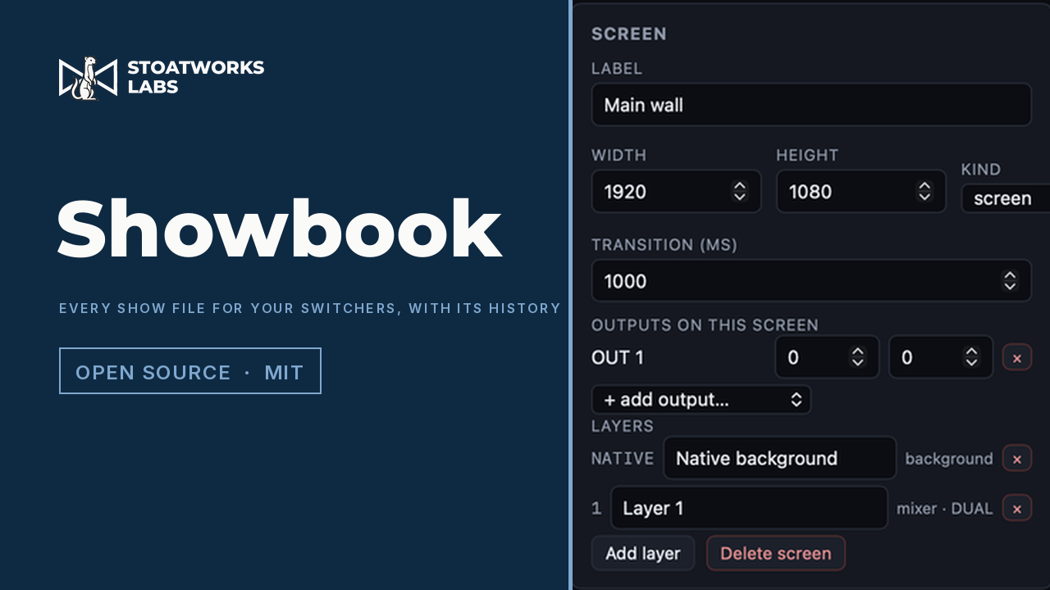Image resolution: width=1050 pixels, height=590 pixels.
Task: Open the + add output... dropdown
Action: coord(701,400)
